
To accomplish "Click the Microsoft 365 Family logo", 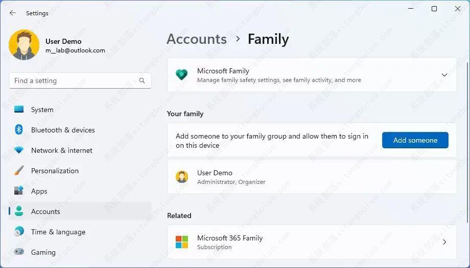I will (181, 242).
